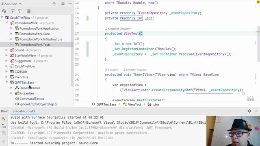The image size is (260, 146).
Task: Select the GWTTestBase project
Action: coord(24,82)
